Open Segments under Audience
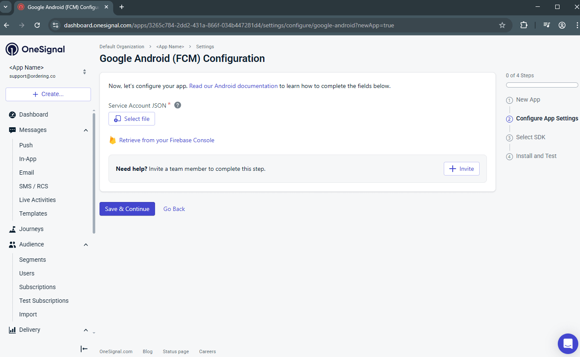580x357 pixels. [x=32, y=260]
